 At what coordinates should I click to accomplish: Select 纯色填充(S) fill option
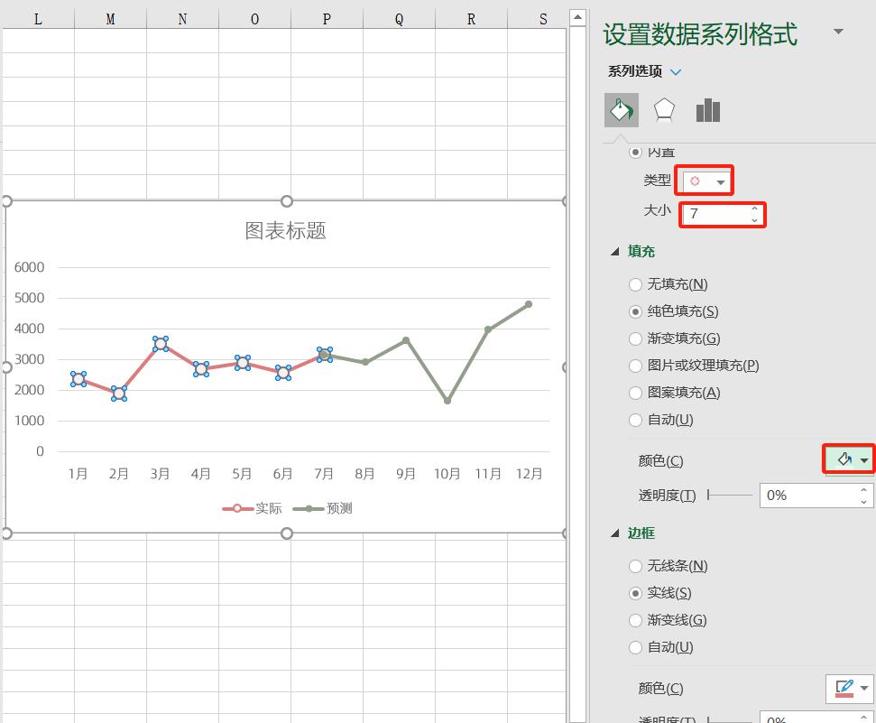point(673,311)
